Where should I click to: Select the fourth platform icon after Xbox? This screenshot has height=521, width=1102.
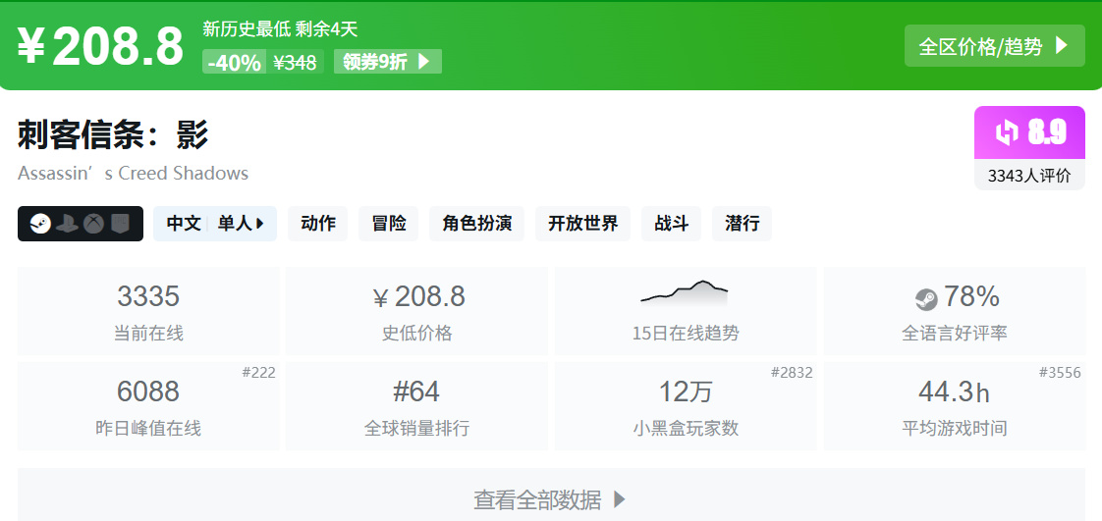click(x=120, y=224)
